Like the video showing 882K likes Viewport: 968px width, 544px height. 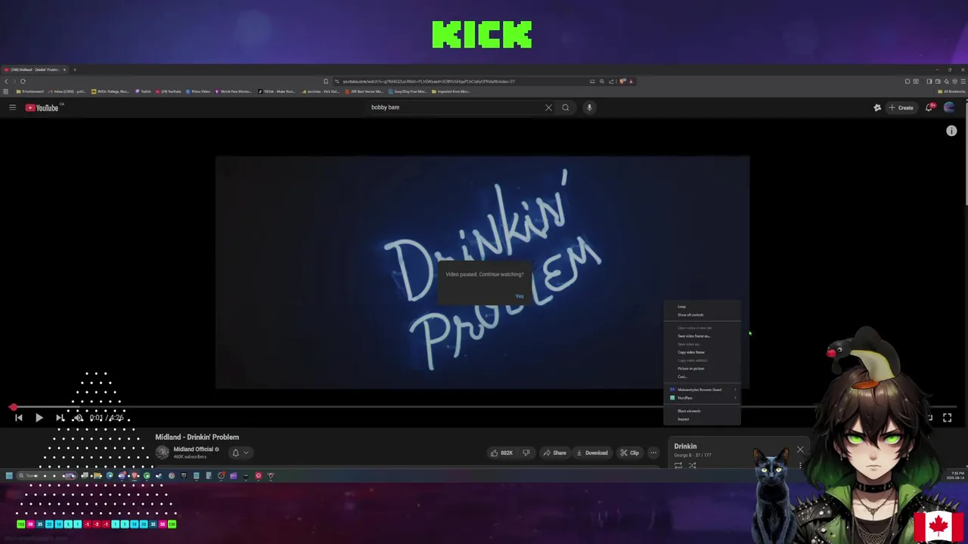point(501,453)
